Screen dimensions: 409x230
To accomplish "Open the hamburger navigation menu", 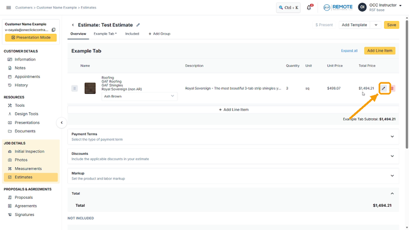I will coord(9,7).
